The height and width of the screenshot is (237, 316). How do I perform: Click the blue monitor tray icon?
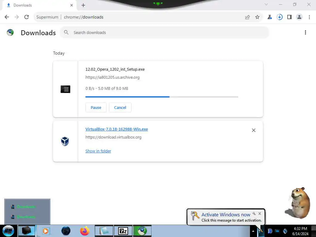pos(277,231)
